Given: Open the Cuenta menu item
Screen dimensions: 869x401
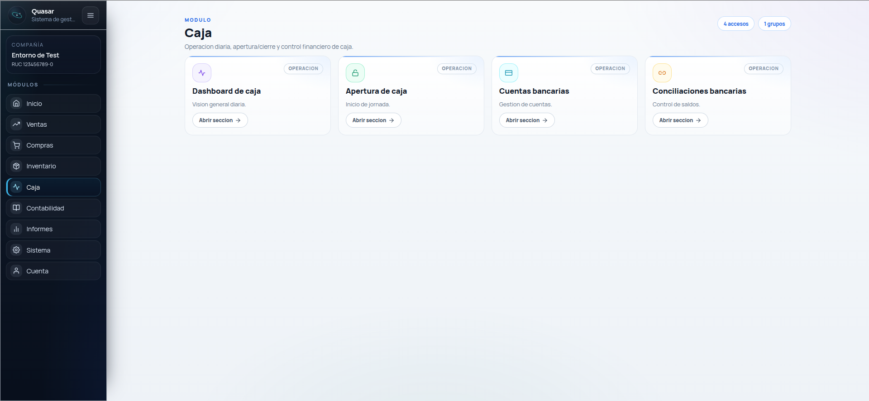Looking at the screenshot, I should point(53,271).
